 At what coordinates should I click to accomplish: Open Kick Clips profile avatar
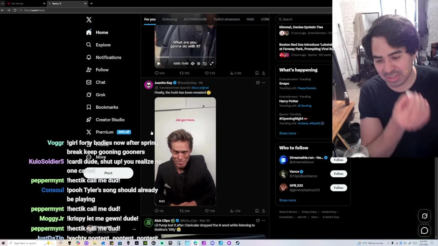(149, 223)
